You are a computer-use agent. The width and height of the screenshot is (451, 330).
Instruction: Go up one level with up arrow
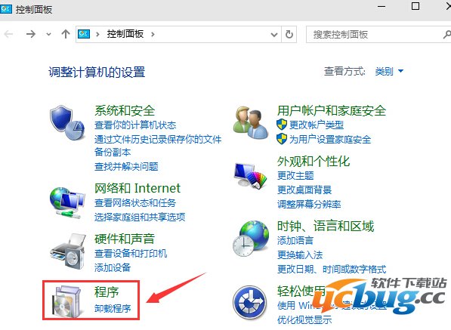point(66,34)
